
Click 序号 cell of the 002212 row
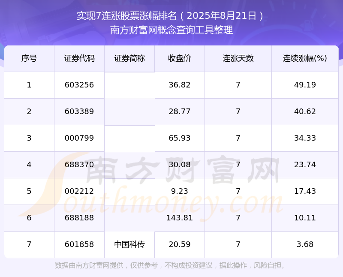[x=29, y=191]
